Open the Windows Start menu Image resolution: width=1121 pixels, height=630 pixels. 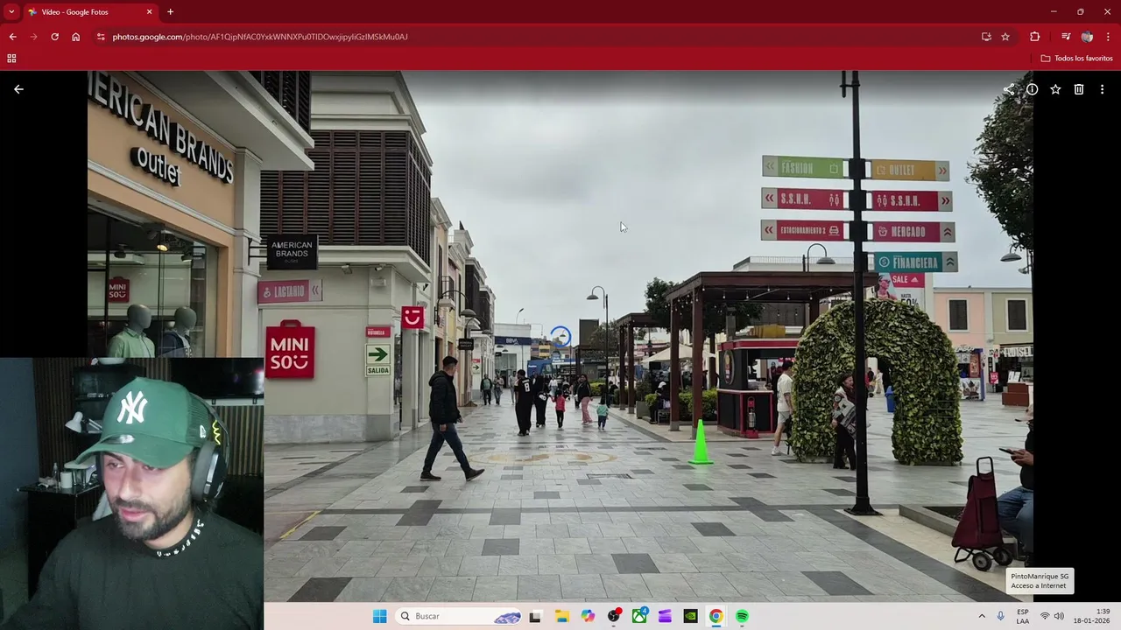click(379, 616)
